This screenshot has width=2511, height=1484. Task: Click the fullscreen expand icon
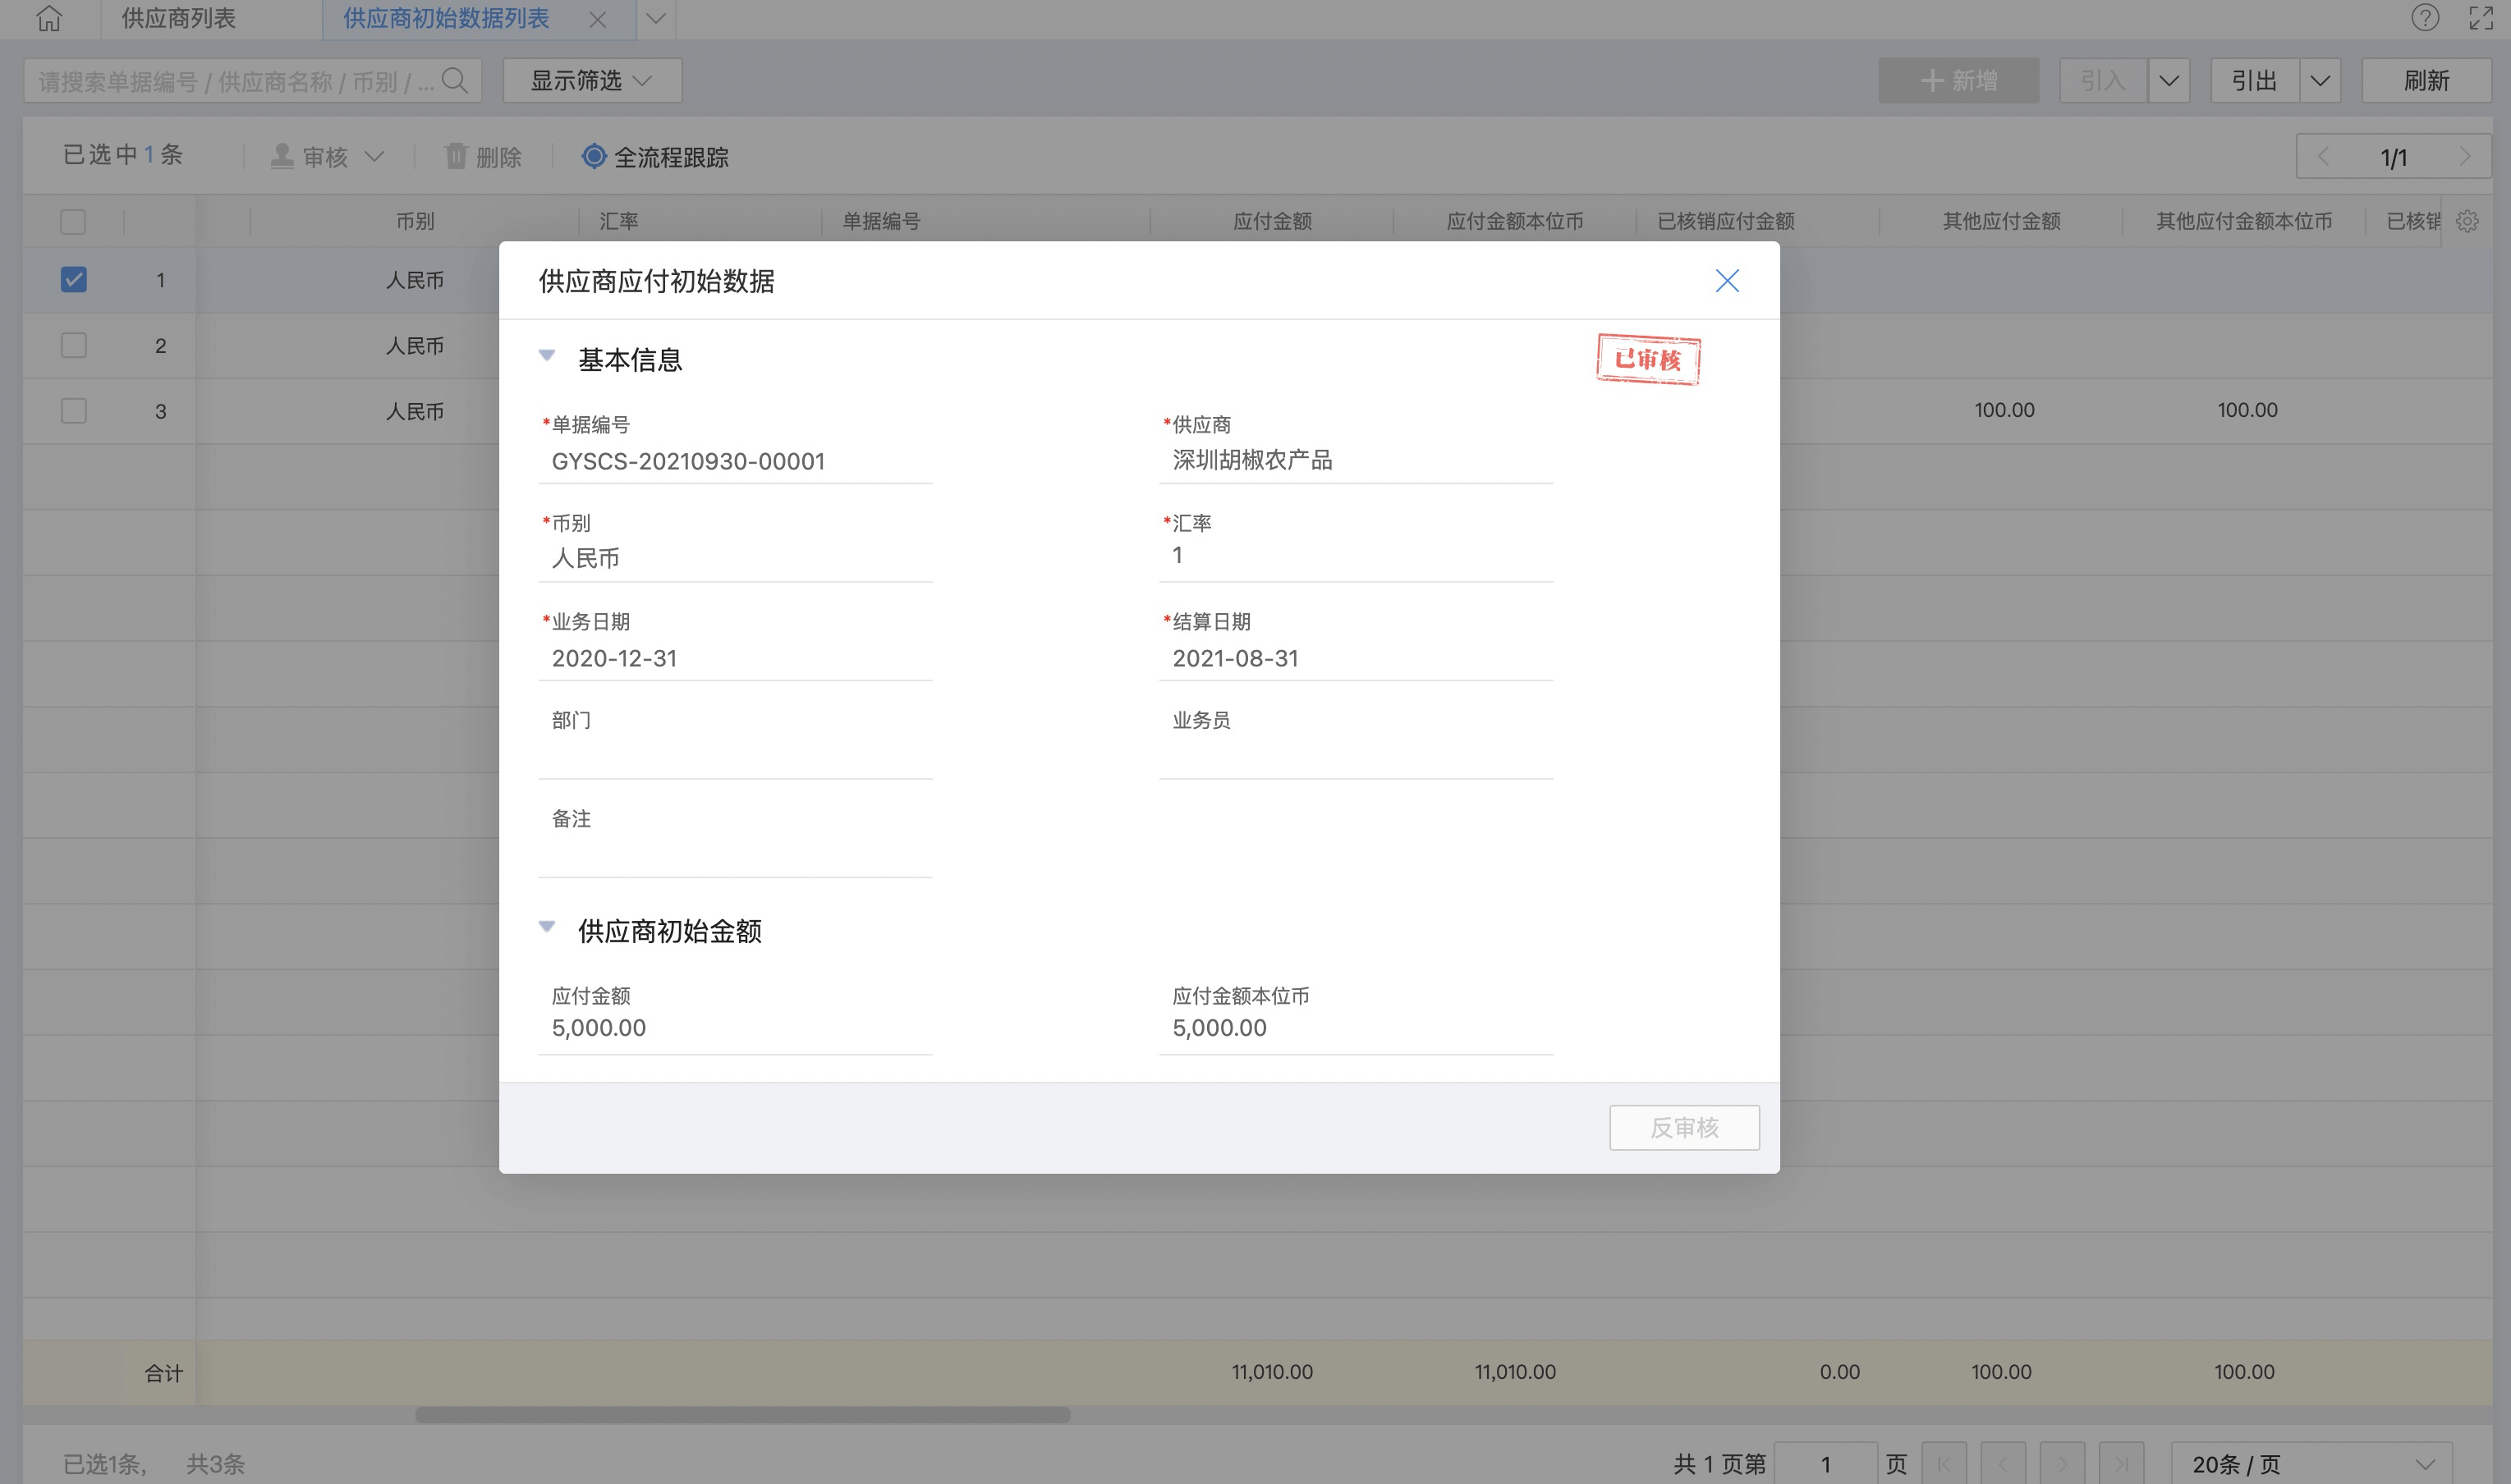[x=2481, y=18]
